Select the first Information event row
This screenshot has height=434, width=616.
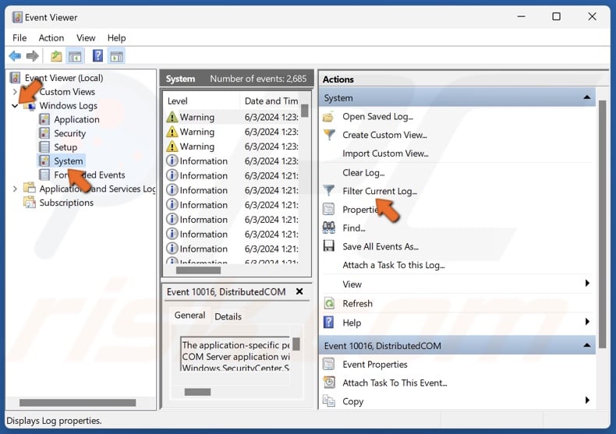tap(232, 161)
